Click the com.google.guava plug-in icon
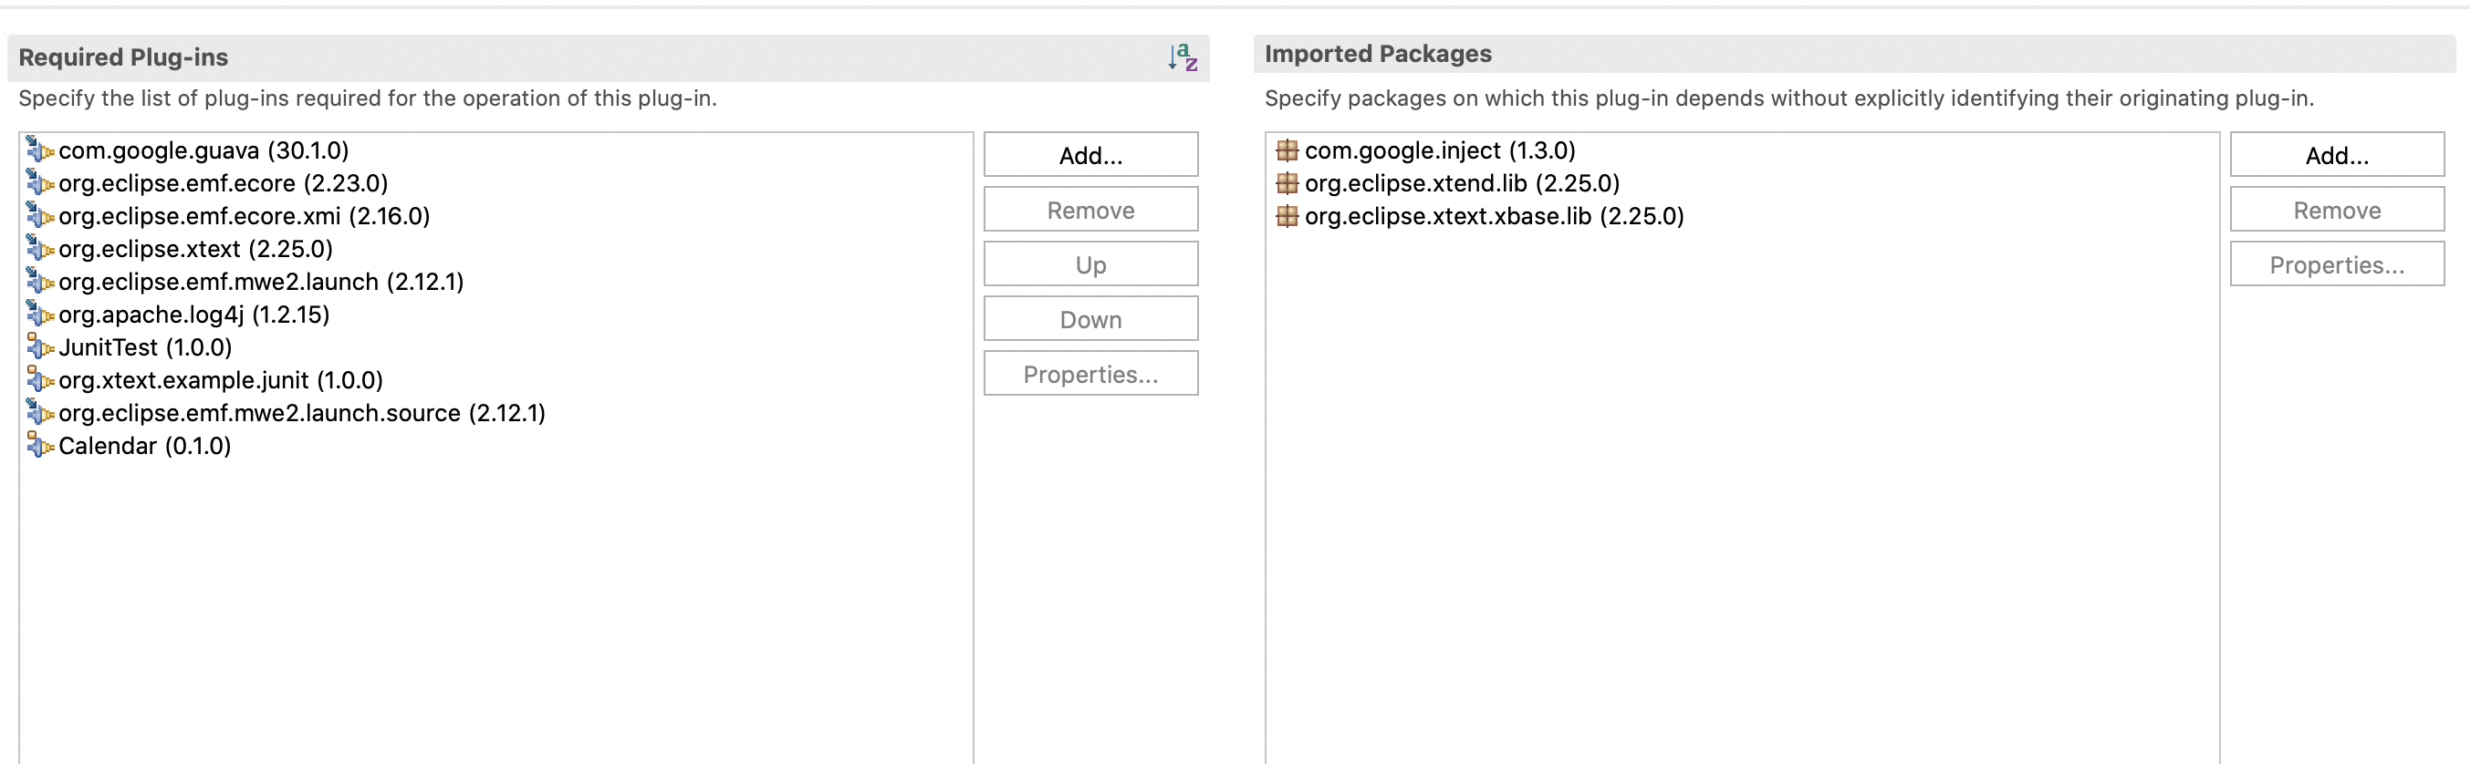The height and width of the screenshot is (764, 2471). 39,150
